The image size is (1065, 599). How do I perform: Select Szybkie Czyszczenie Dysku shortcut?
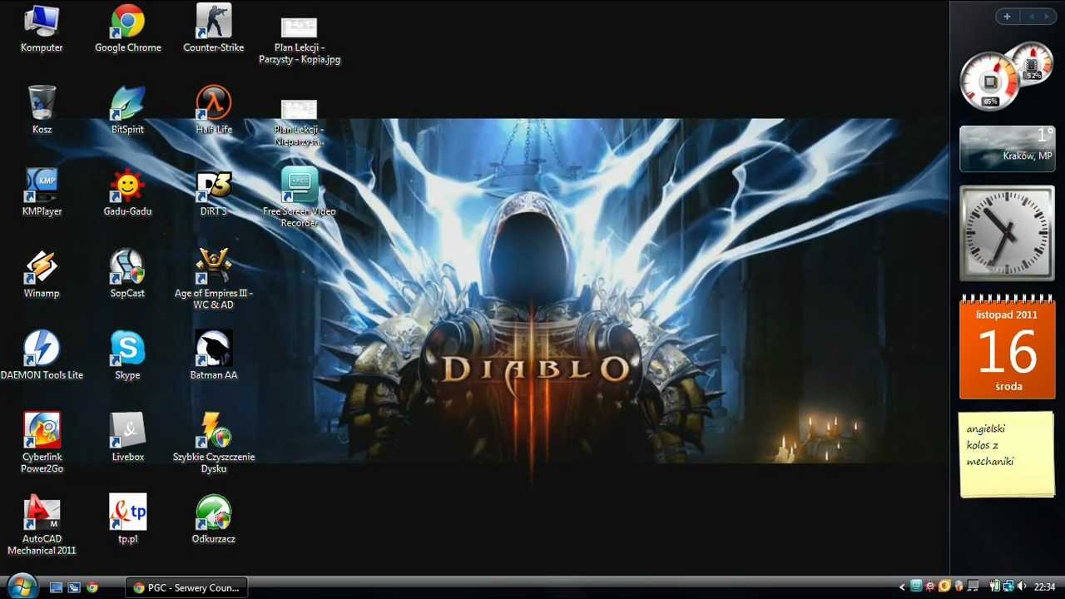point(214,443)
